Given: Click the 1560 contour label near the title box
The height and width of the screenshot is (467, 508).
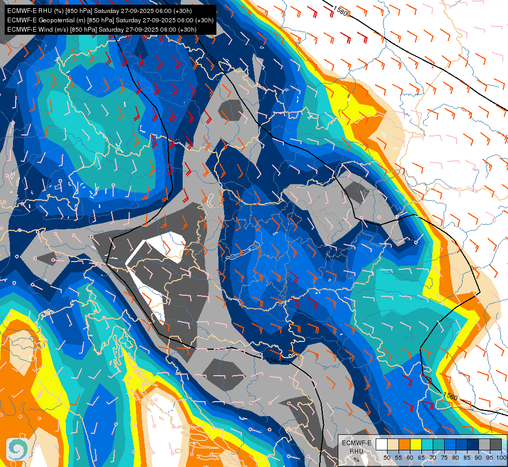Looking at the screenshot, I should (x=211, y=59).
